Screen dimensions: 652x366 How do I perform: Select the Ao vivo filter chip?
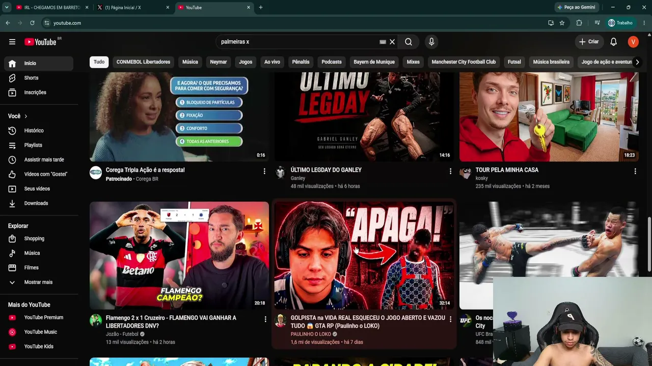(272, 62)
